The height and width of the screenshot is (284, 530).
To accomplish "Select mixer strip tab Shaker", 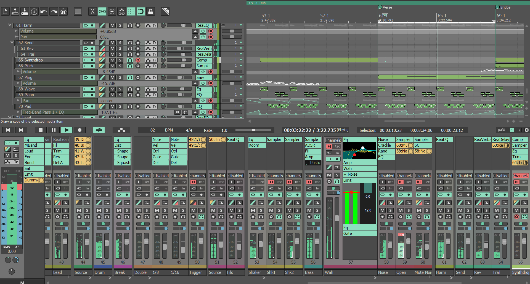I will point(257,272).
